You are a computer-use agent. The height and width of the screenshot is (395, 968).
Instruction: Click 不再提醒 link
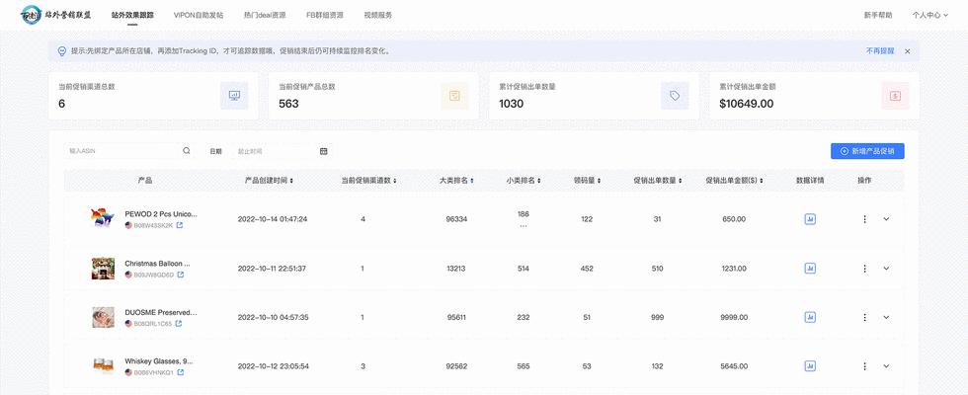pos(880,51)
